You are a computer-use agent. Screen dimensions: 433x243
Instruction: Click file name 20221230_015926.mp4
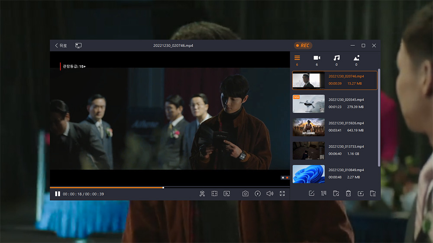coord(346,123)
